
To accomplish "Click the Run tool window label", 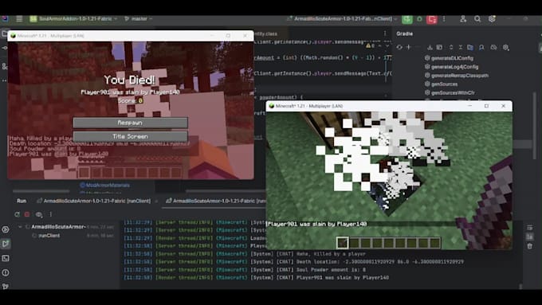I will coord(22,201).
